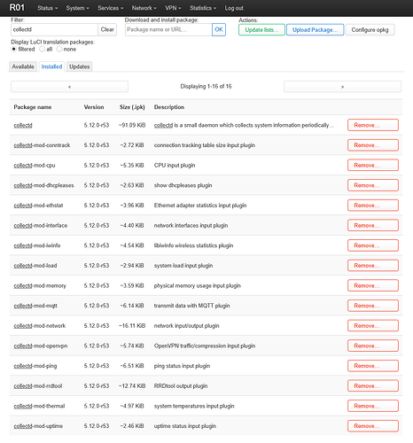Confirm package install with OK button
The width and height of the screenshot is (413, 443).
coord(219,29)
